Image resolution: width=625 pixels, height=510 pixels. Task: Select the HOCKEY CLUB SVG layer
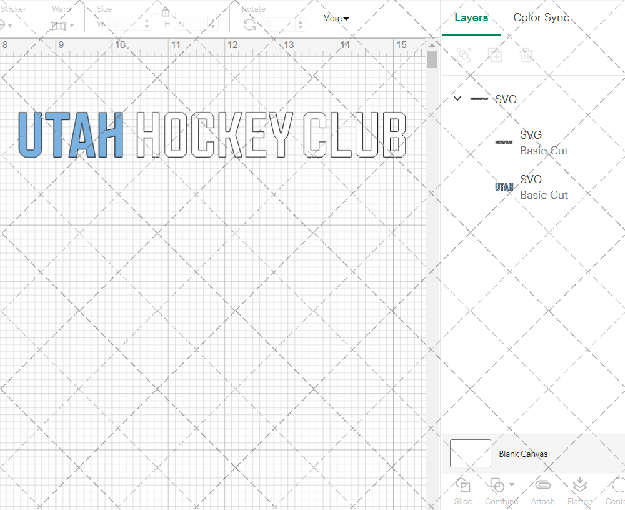pyautogui.click(x=531, y=142)
